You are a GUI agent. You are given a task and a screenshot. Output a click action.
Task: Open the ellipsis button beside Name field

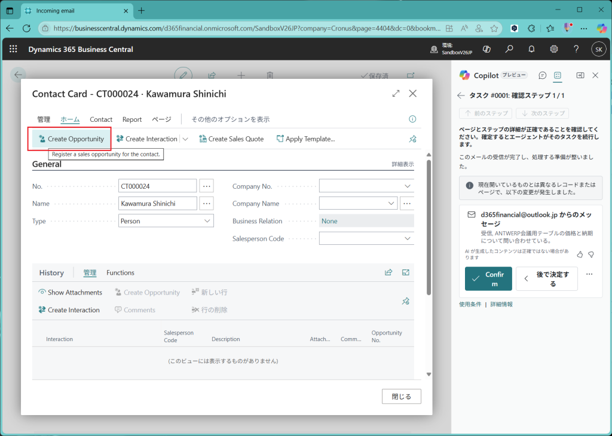coord(206,203)
